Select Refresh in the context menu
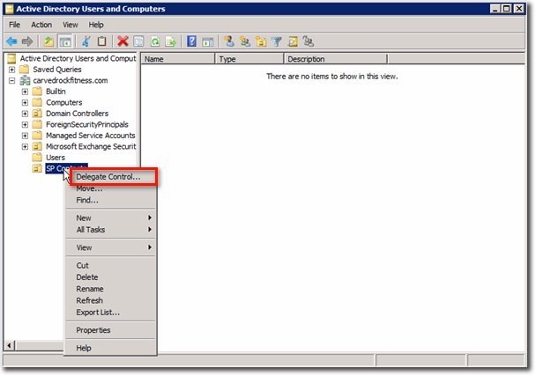Screen dimensions: 536x376 tap(111, 300)
